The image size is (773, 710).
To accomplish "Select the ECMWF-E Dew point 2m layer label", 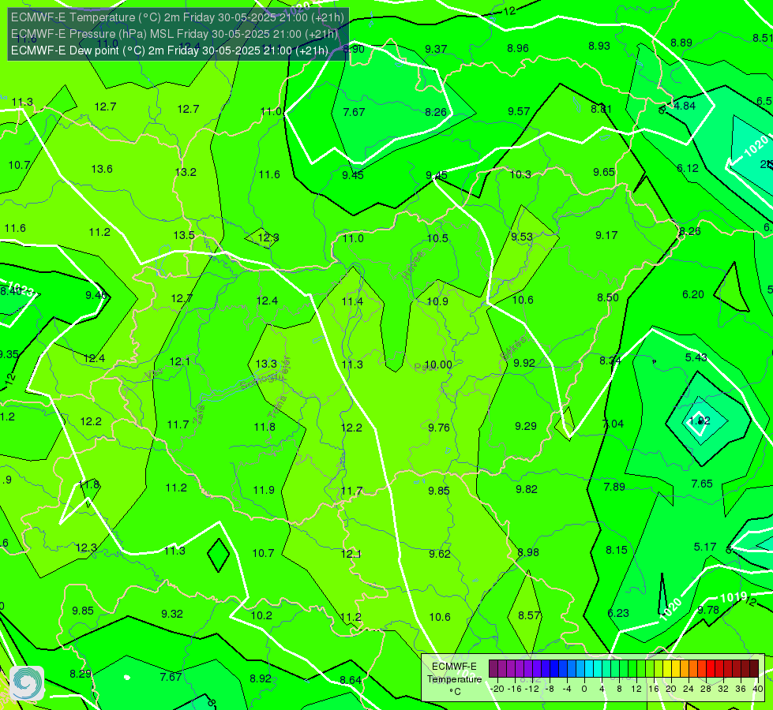I will click(x=170, y=50).
